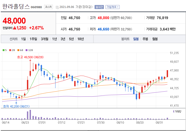186x131 pixels.
Task: Click the 코스피 market badge
Action: pyautogui.click(x=48, y=7)
